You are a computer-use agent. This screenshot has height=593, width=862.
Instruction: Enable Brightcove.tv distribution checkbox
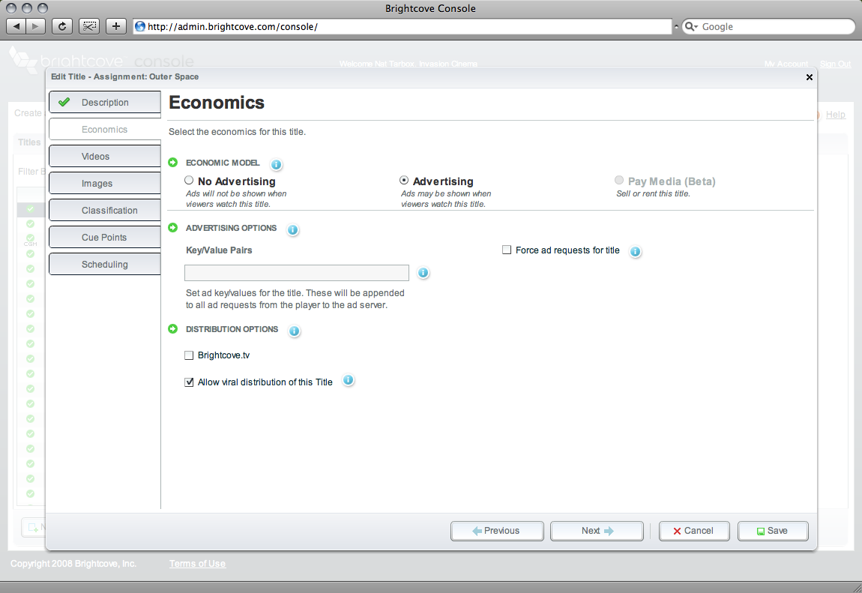[189, 355]
